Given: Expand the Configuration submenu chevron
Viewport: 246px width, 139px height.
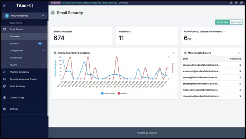Looking at the screenshot, I should click(x=43, y=51).
